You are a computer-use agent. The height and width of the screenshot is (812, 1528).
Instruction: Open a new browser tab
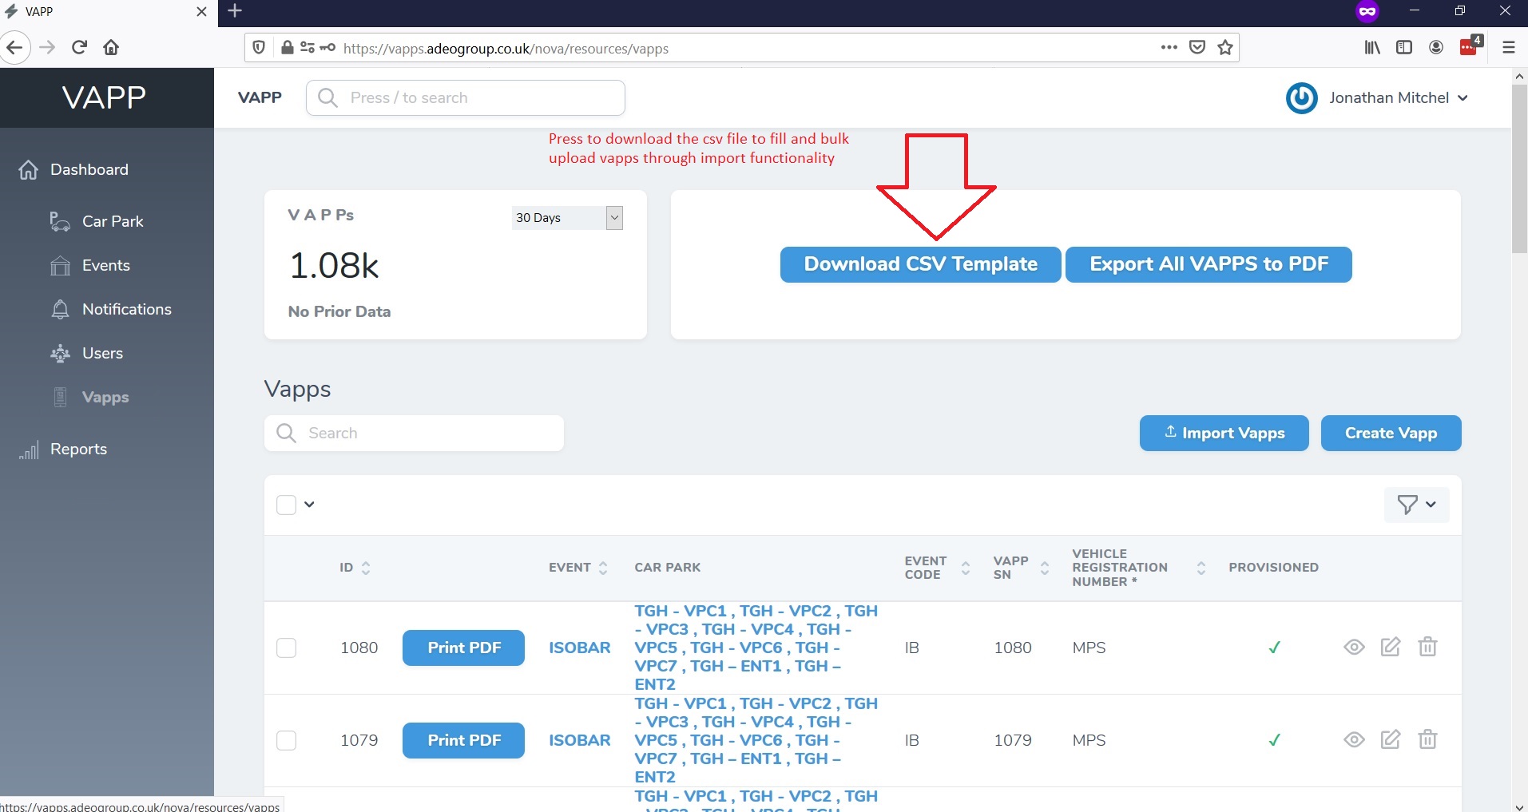235,11
